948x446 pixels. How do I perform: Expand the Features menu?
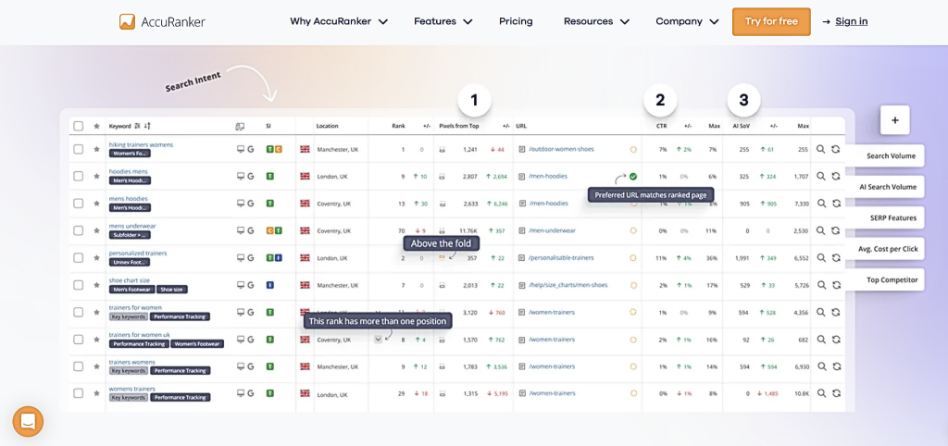point(443,22)
